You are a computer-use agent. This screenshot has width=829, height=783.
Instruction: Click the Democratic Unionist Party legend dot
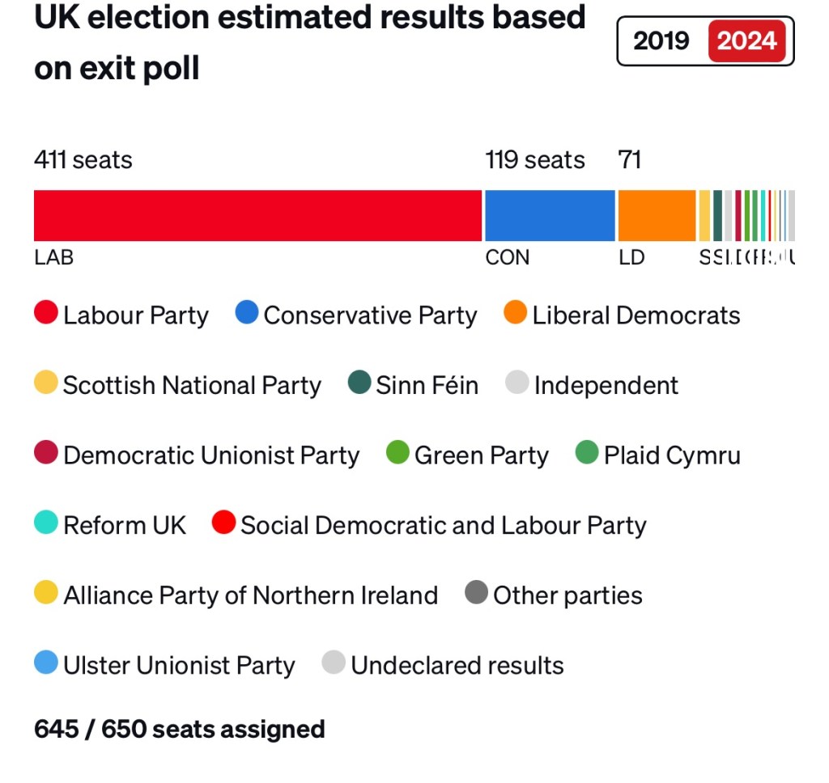46,454
